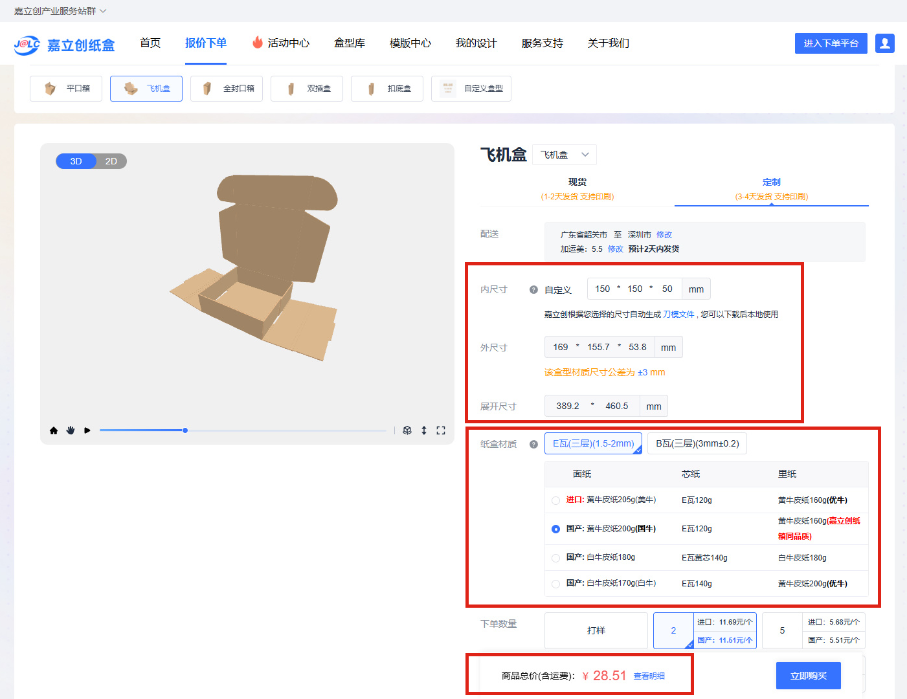The height and width of the screenshot is (699, 907).
Task: Open the 刀模文件 link
Action: point(678,315)
